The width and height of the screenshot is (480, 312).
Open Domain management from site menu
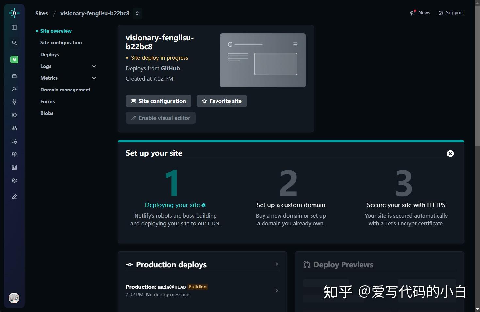[x=65, y=90]
